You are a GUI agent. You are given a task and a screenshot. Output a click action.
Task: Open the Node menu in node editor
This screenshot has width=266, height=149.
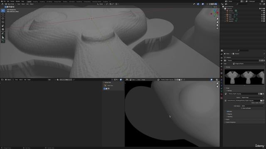(x=29, y=80)
